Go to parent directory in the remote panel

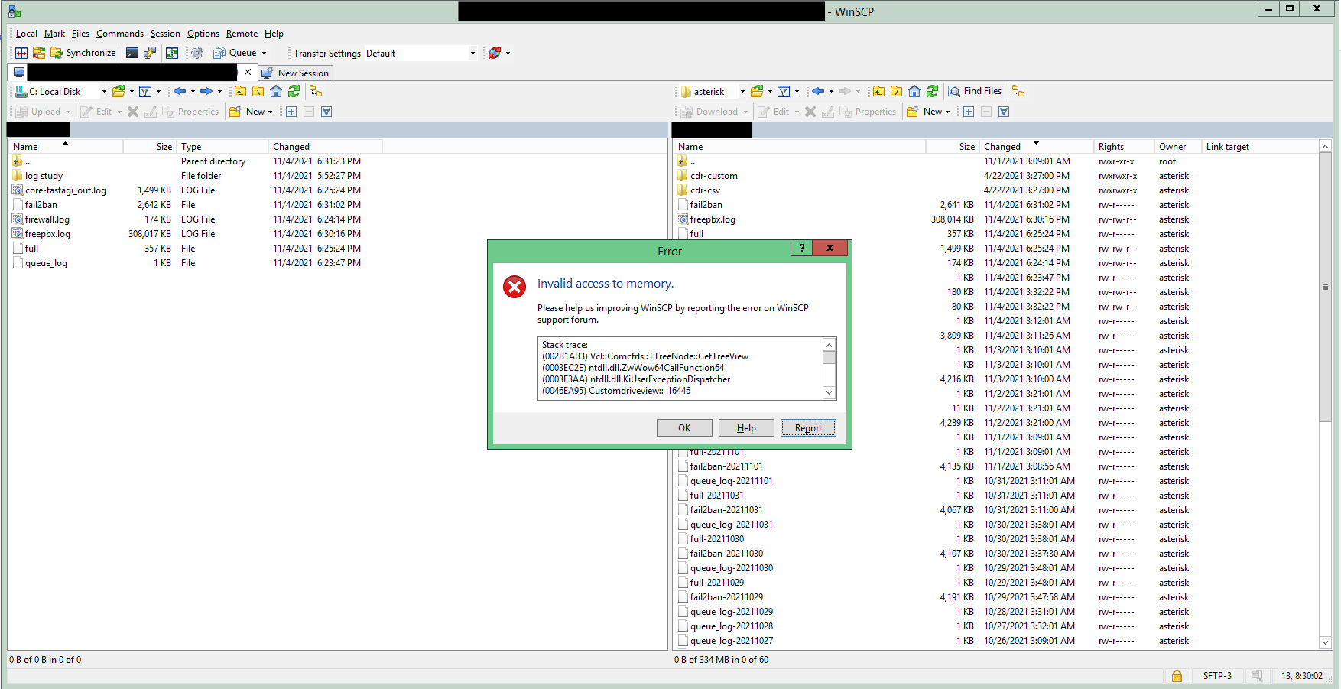point(878,91)
